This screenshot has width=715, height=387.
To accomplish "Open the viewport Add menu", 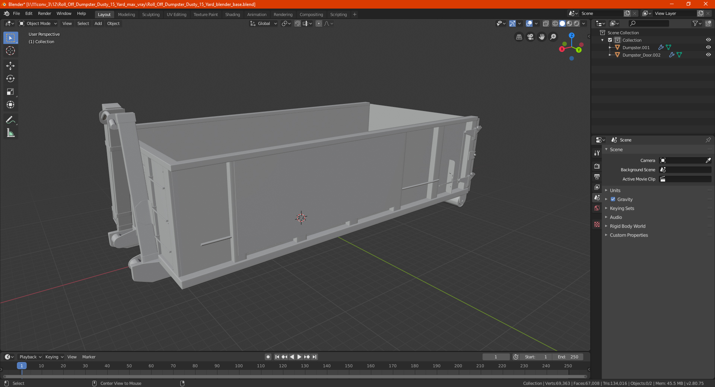I will [x=98, y=23].
